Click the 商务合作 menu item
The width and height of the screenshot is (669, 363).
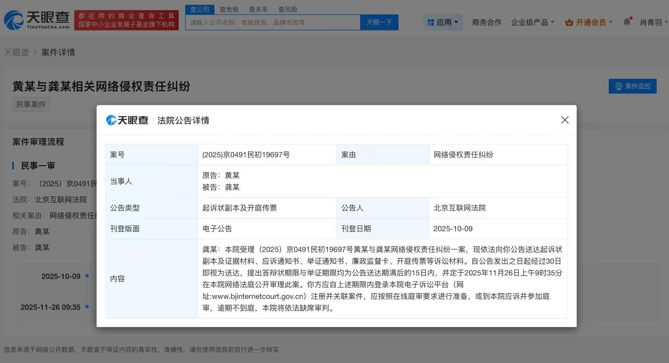click(487, 22)
